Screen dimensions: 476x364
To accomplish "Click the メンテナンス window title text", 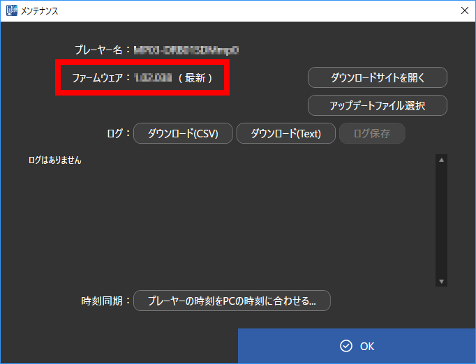I will (40, 10).
